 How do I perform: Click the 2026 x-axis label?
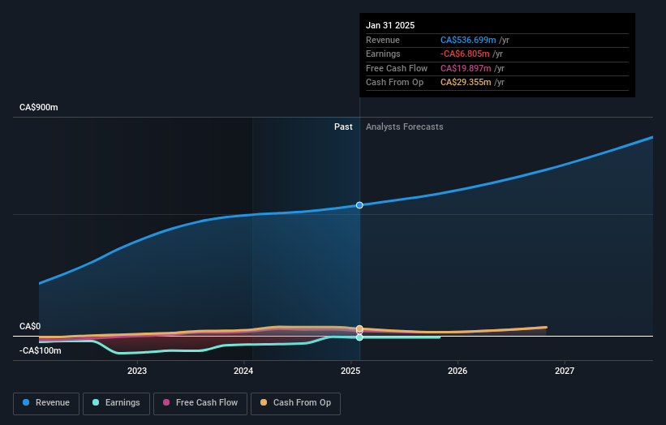(x=458, y=371)
